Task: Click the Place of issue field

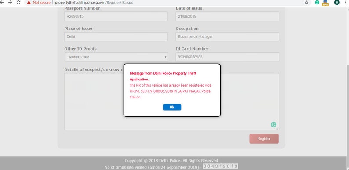Action: point(116,37)
